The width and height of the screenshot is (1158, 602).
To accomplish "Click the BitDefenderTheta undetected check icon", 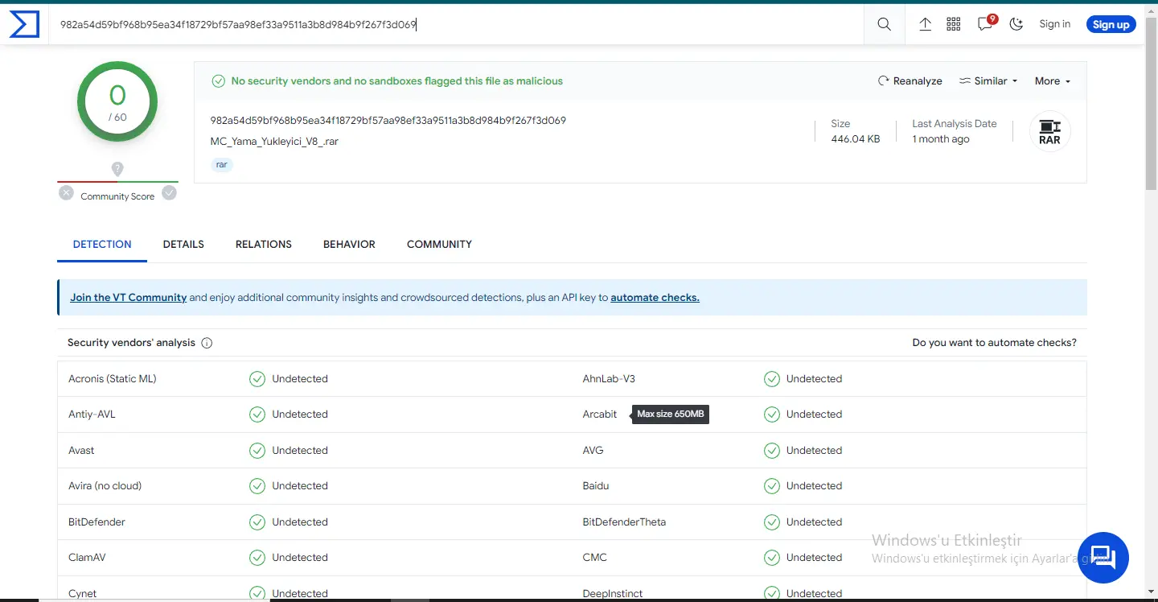I will pos(772,522).
